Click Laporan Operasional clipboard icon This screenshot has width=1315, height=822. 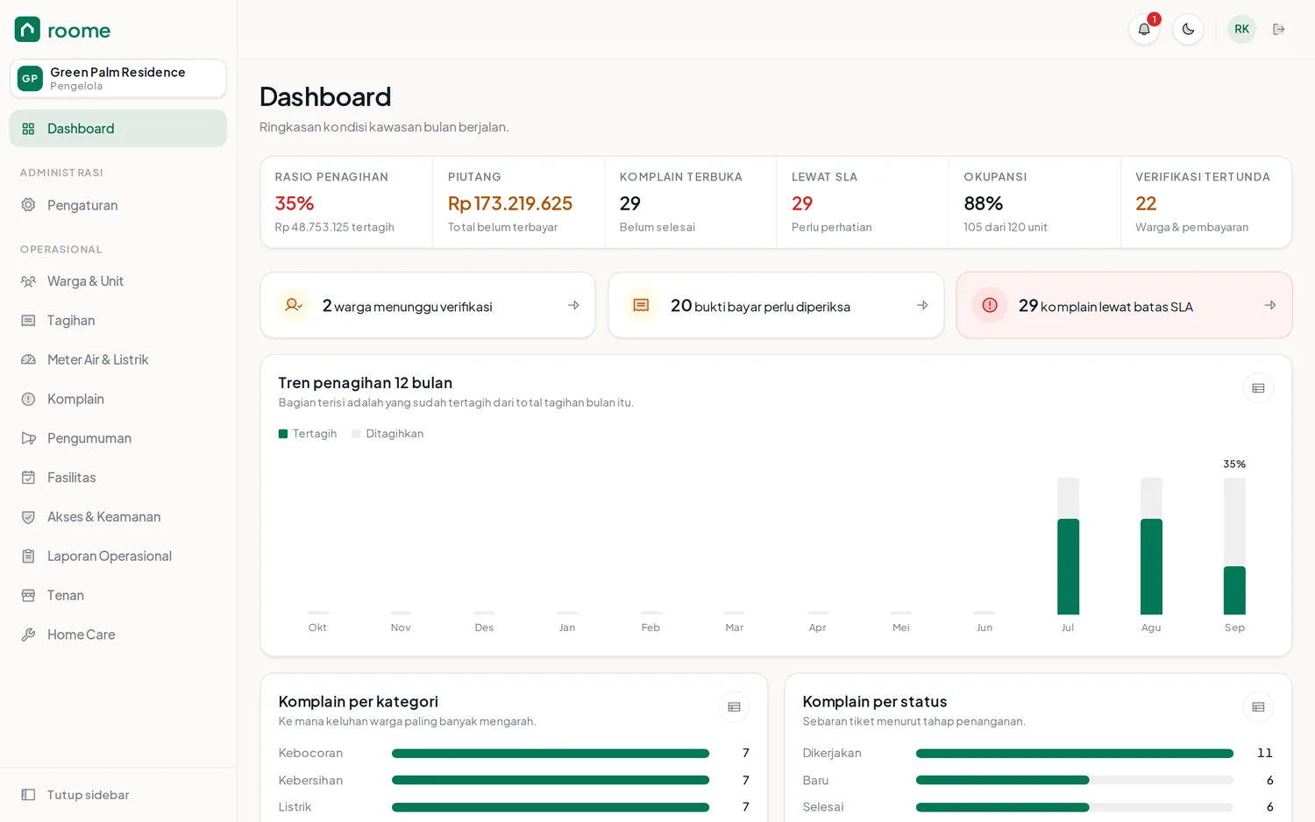point(28,556)
